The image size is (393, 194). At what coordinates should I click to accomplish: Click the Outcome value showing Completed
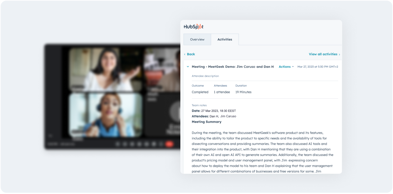click(200, 92)
